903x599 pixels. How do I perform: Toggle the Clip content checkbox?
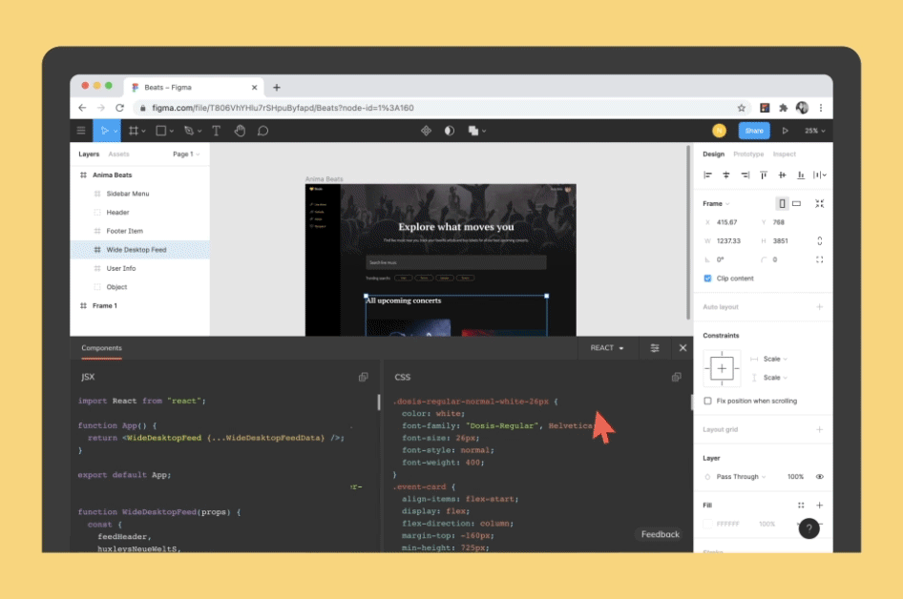[707, 278]
